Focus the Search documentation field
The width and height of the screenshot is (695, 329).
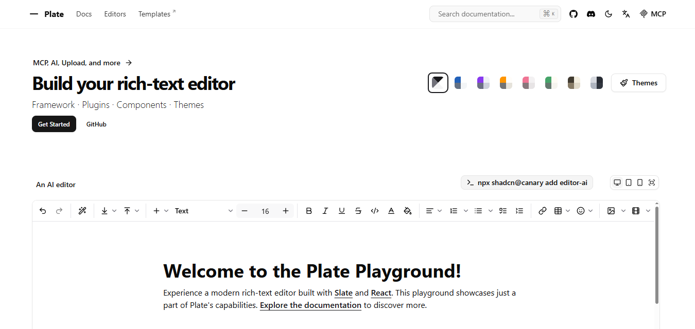pyautogui.click(x=495, y=14)
